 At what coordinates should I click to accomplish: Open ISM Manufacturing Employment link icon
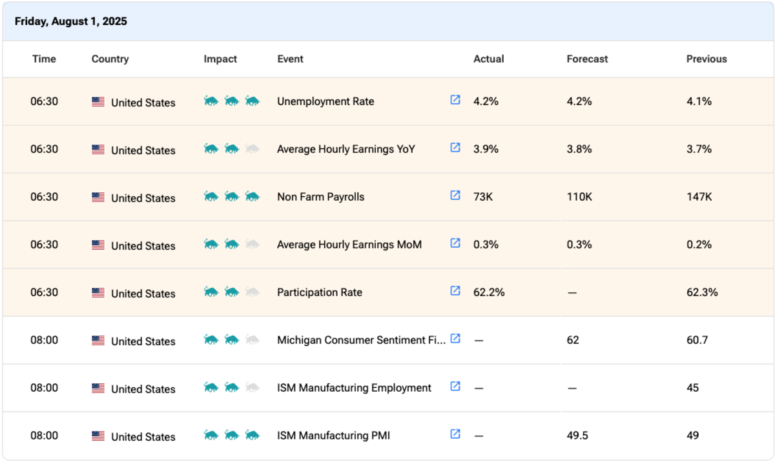click(x=455, y=387)
